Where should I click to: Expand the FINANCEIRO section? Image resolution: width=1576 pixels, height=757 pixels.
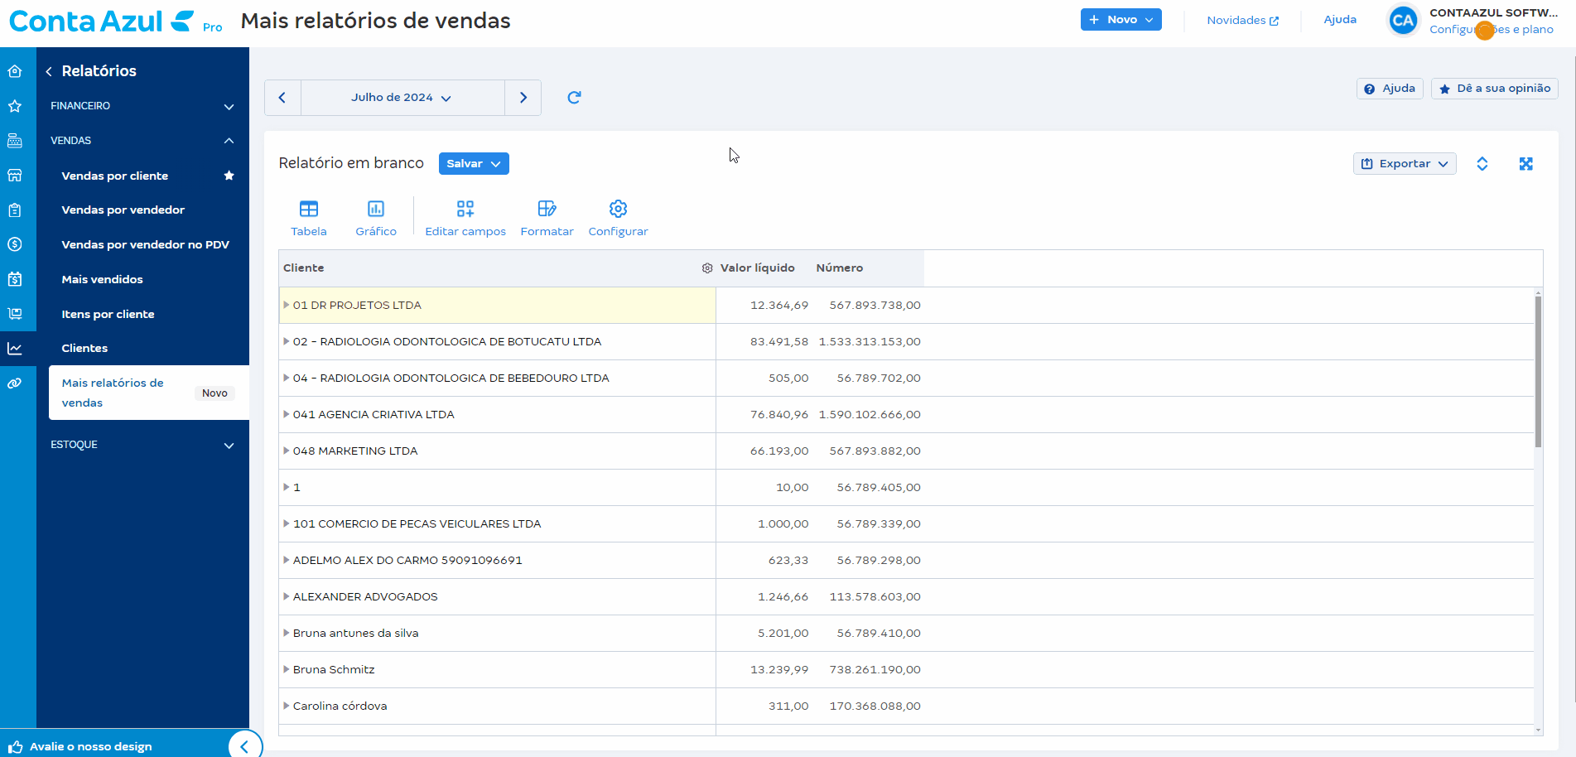point(142,106)
